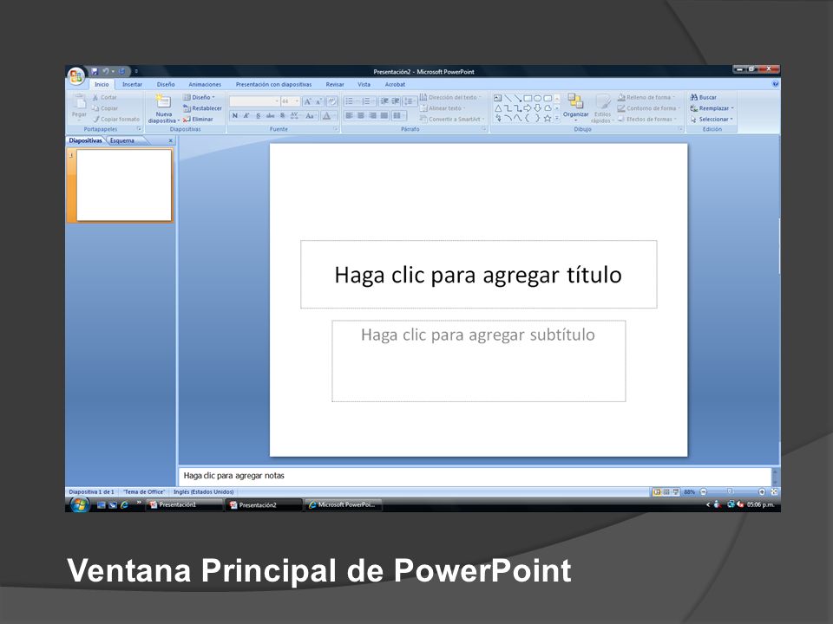The height and width of the screenshot is (624, 833).
Task: Click the notes area to add notes
Action: [x=474, y=476]
